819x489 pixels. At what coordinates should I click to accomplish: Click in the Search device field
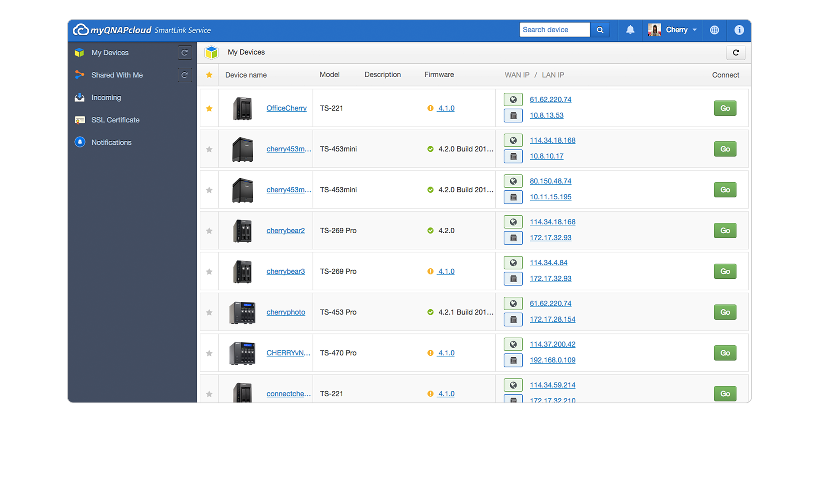point(554,30)
